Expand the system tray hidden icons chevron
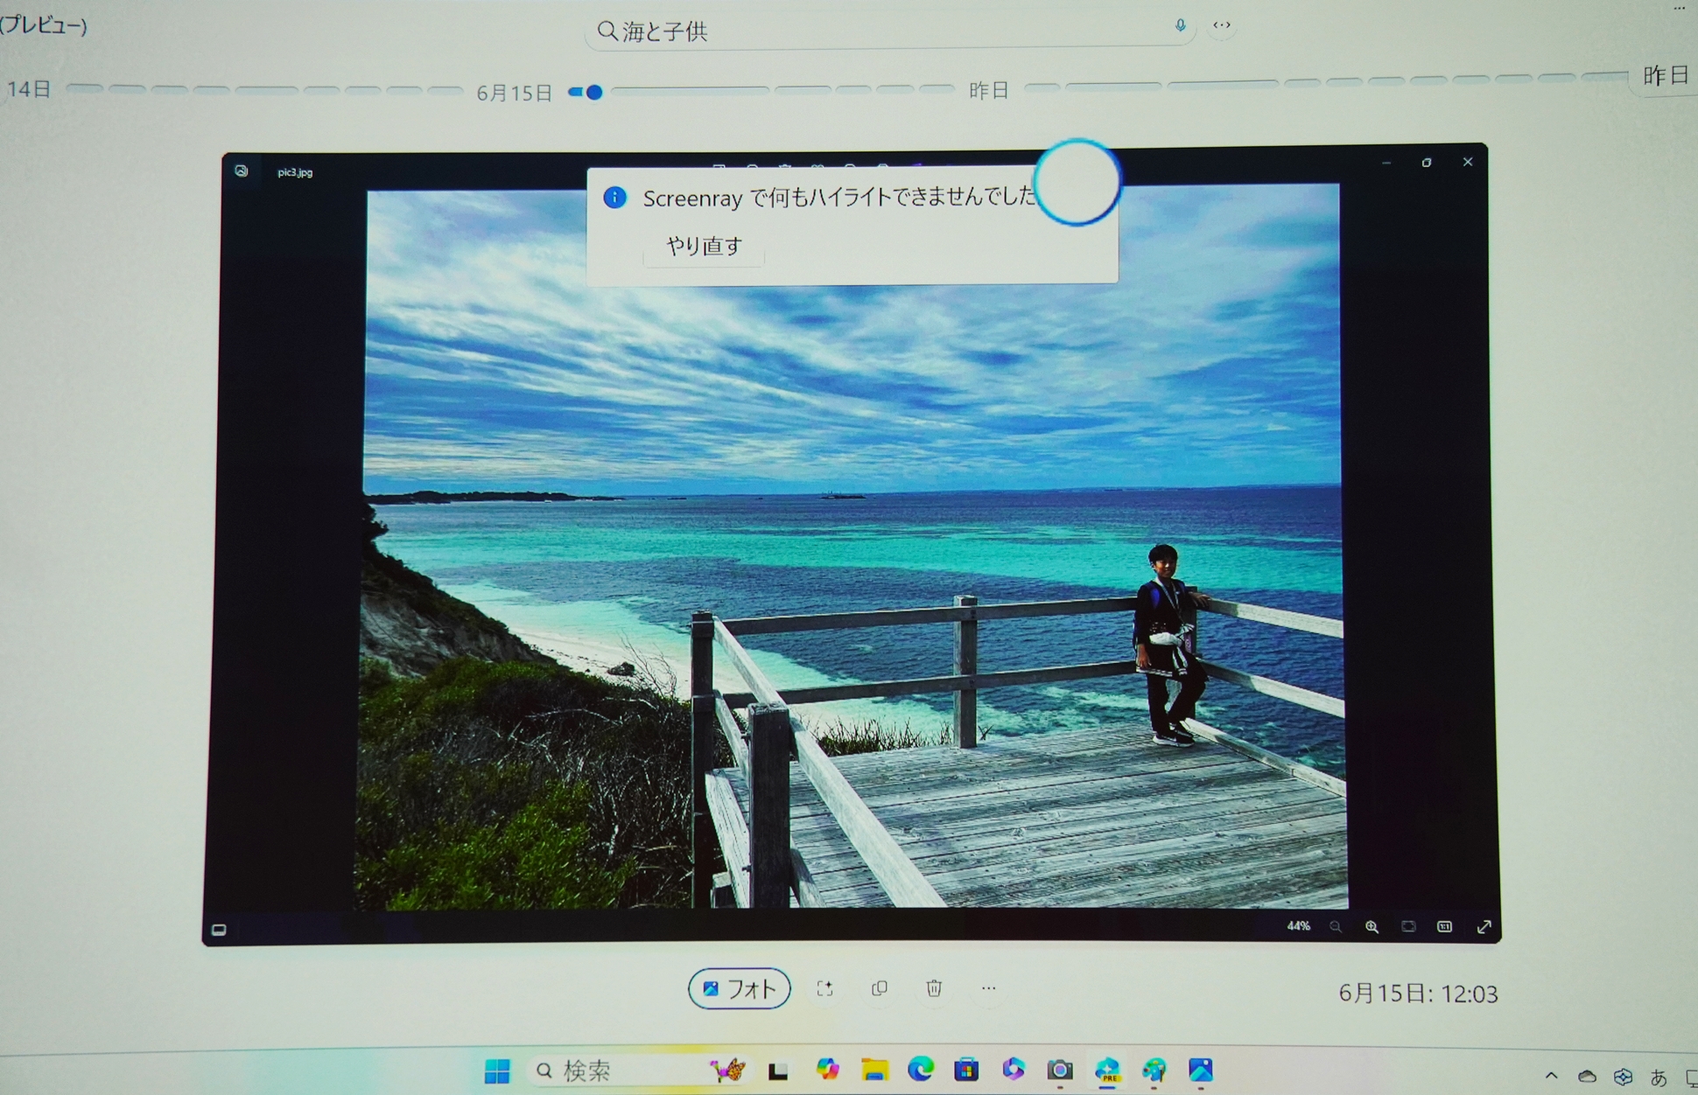 tap(1551, 1076)
